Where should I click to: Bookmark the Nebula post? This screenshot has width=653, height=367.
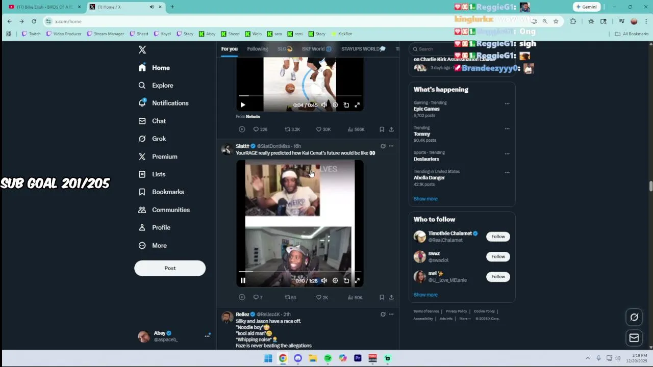[382, 129]
